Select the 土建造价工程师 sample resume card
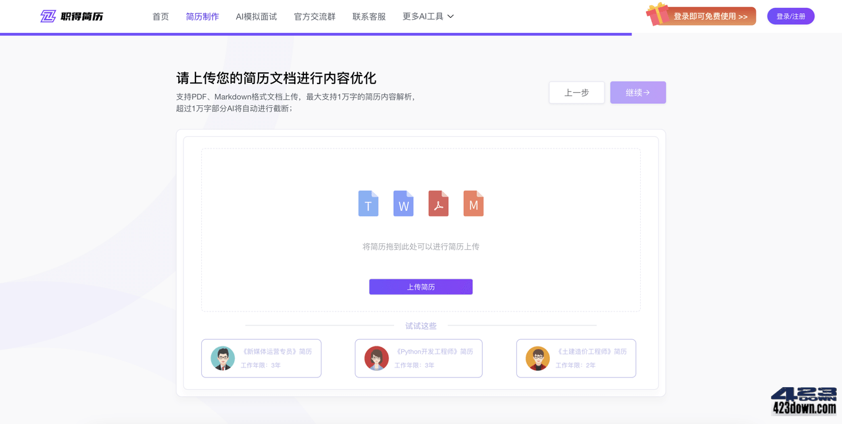842x424 pixels. 576,358
